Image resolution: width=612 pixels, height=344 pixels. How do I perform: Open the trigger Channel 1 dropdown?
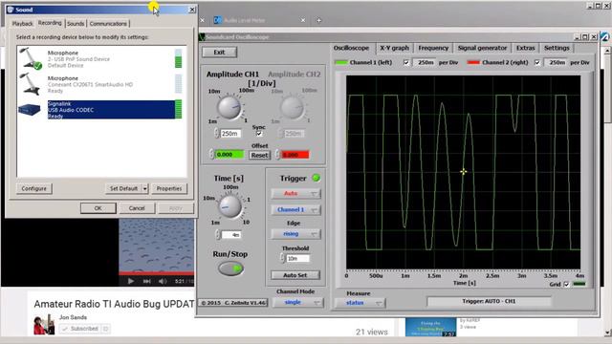[x=295, y=210]
